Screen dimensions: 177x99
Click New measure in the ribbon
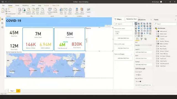(x=77, y=11)
